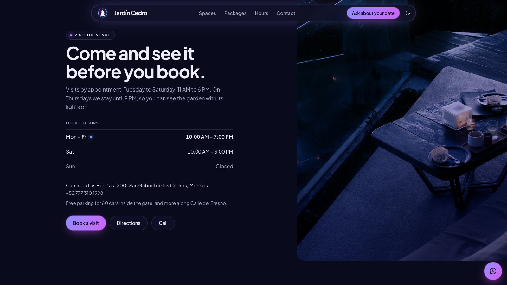
Task: Click the Ask about your date button
Action: [373, 13]
